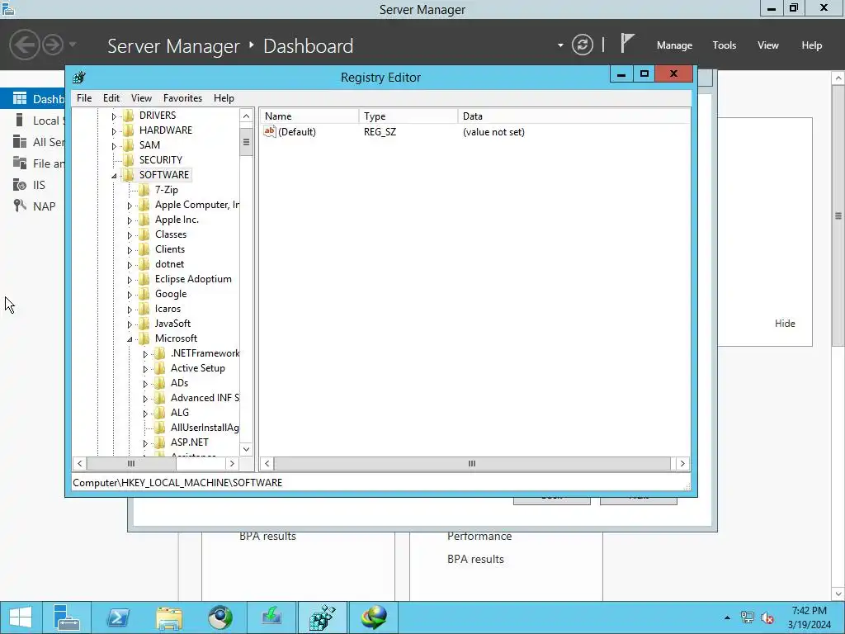Click the (value not set) data cell
The height and width of the screenshot is (634, 845).
pos(493,132)
